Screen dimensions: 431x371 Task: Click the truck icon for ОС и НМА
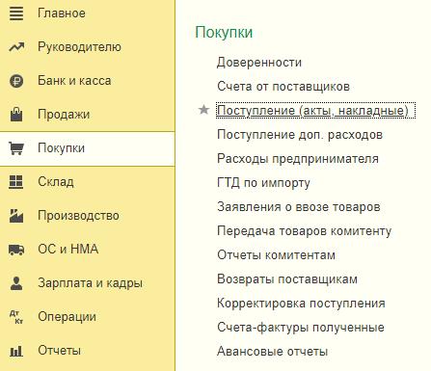click(x=16, y=250)
